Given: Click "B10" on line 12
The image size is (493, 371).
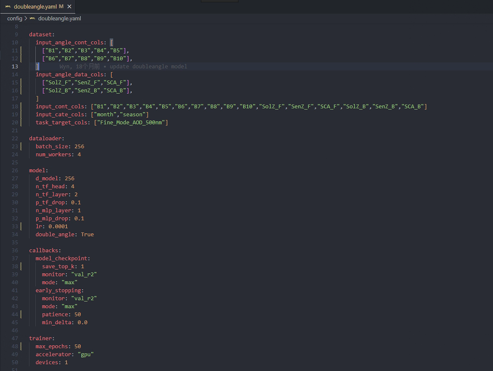Looking at the screenshot, I should click(x=118, y=58).
